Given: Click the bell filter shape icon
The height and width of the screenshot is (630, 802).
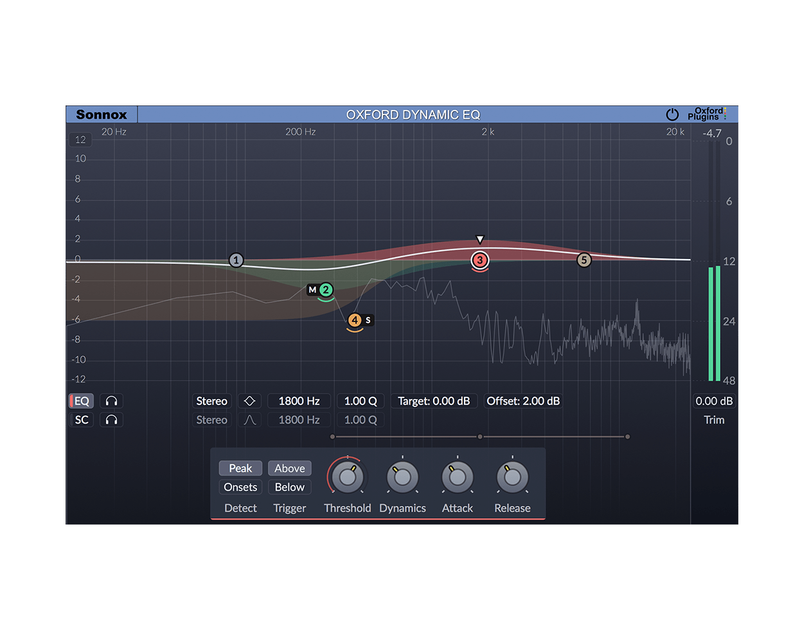Looking at the screenshot, I should tap(250, 401).
